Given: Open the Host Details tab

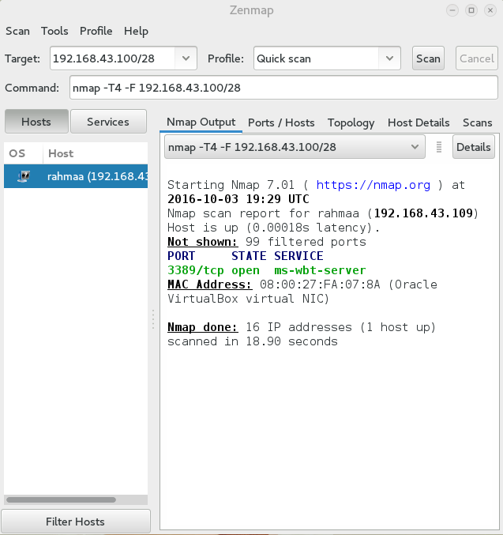Looking at the screenshot, I should 419,122.
